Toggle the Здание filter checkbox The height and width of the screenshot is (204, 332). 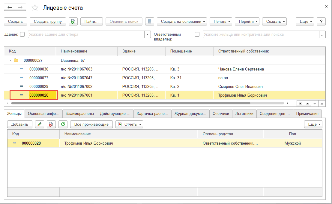[x=22, y=34]
